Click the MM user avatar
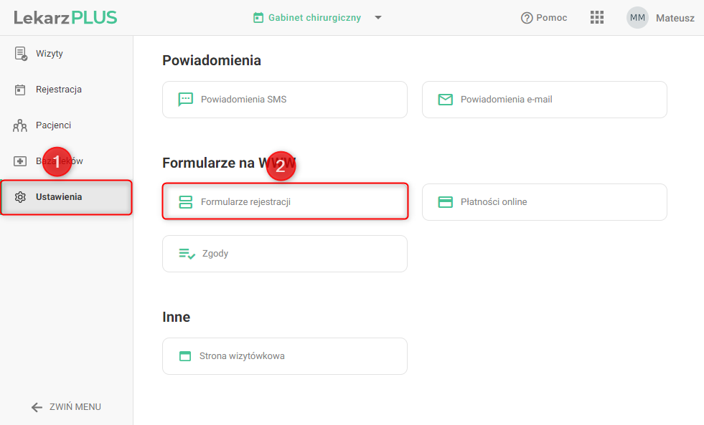 (x=637, y=18)
